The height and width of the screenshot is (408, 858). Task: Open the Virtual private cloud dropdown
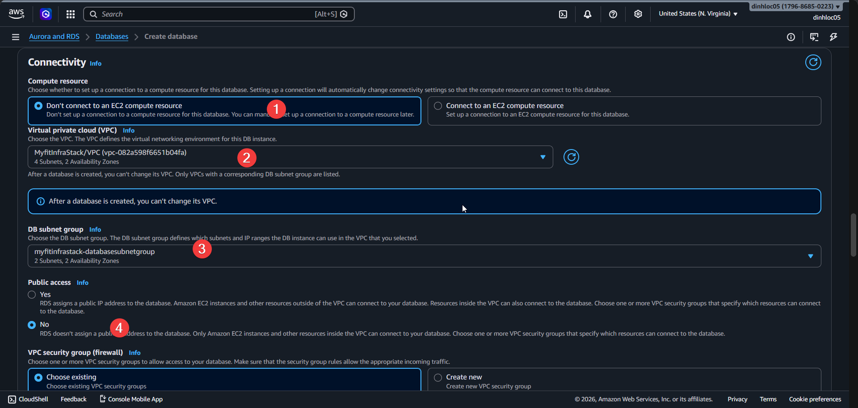pos(542,157)
